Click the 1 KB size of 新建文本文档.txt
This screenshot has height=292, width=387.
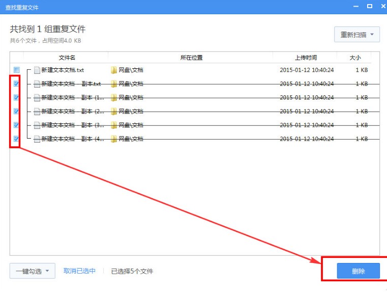click(x=362, y=70)
